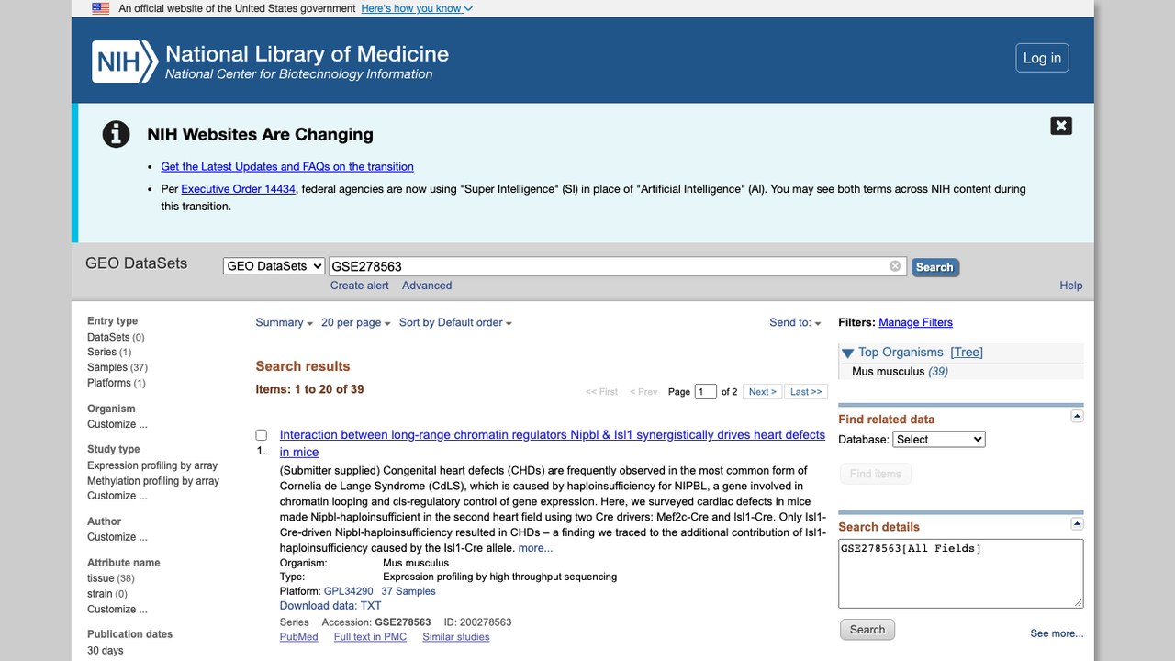Filter by Expression profiling by array
Viewport: 1175px width, 661px height.
point(152,465)
